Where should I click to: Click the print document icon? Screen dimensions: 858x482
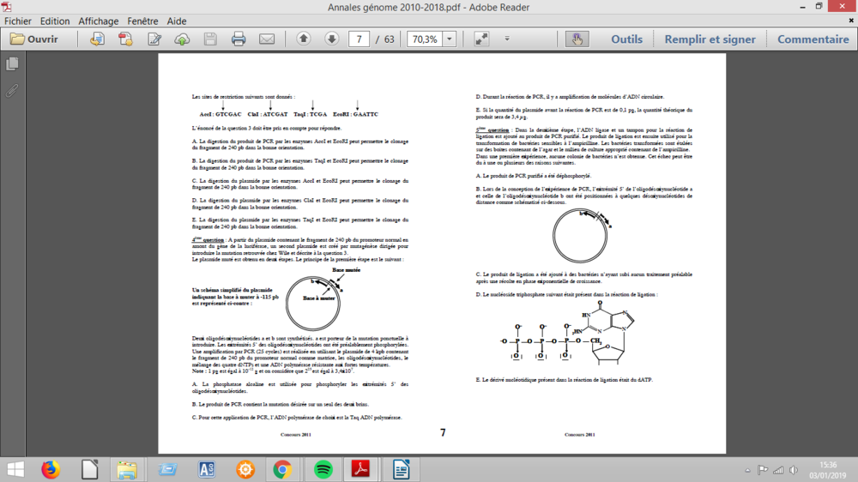click(239, 39)
